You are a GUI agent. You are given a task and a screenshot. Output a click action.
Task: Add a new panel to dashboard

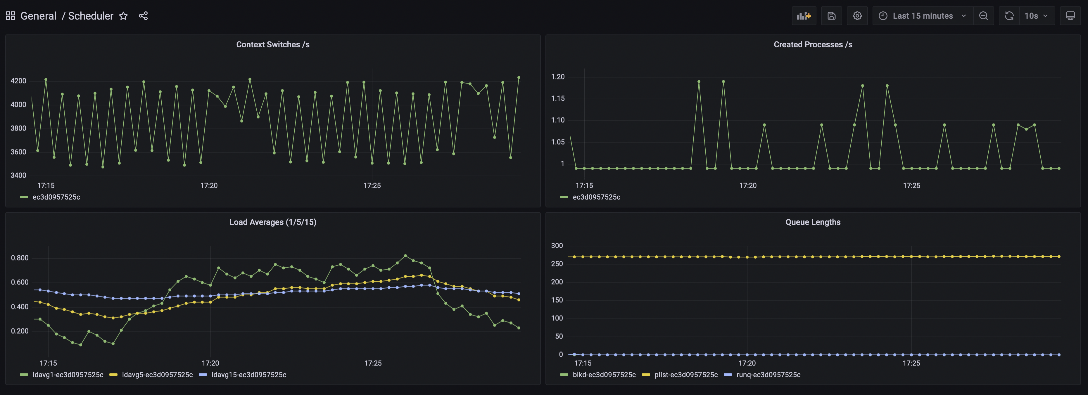pyautogui.click(x=804, y=16)
